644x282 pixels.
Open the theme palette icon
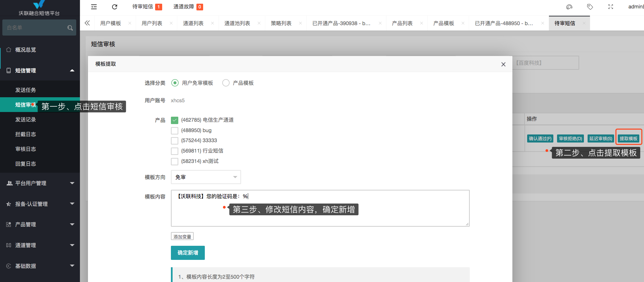(x=569, y=7)
